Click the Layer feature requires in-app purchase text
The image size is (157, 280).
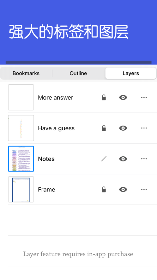pyautogui.click(x=78, y=254)
